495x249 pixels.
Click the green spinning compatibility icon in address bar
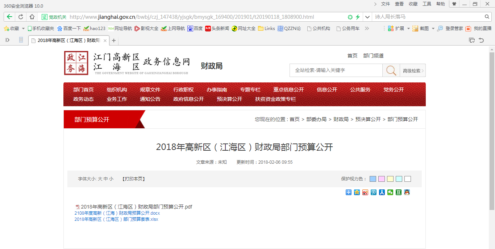pos(350,17)
